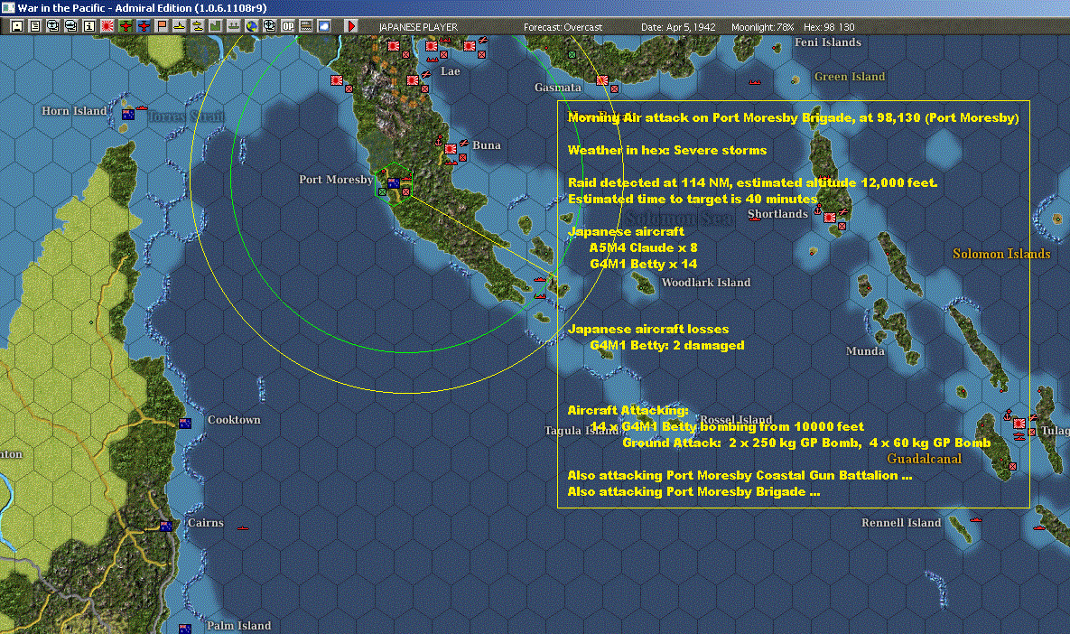
Task: Click the 'A5M4 Claude x 8' report line
Action: 644,247
